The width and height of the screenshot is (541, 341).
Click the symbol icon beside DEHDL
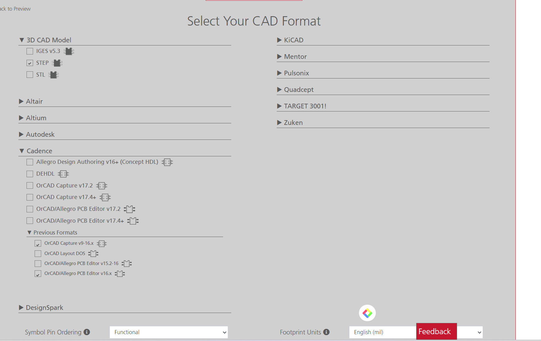pos(63,174)
